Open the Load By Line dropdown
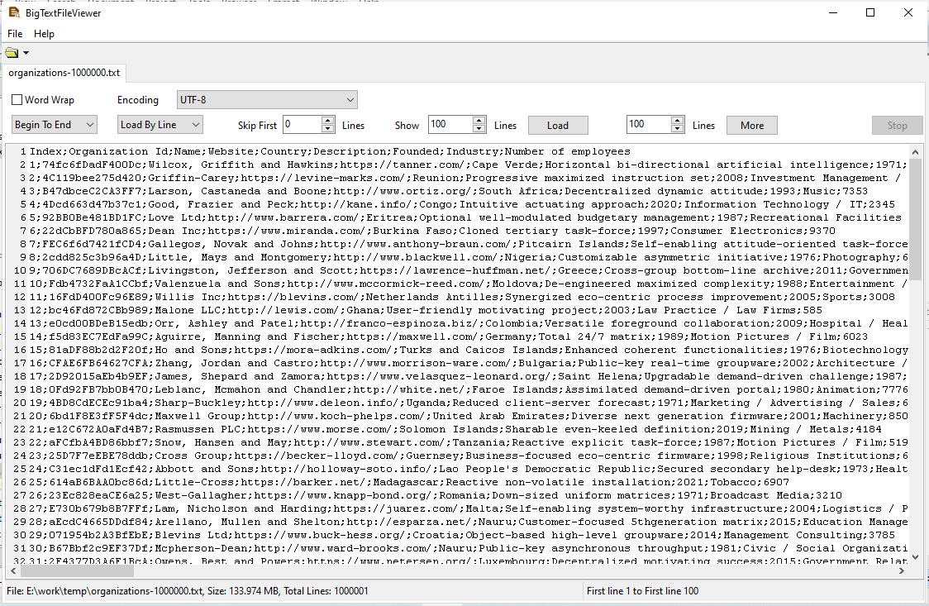Image resolution: width=929 pixels, height=606 pixels. point(160,125)
